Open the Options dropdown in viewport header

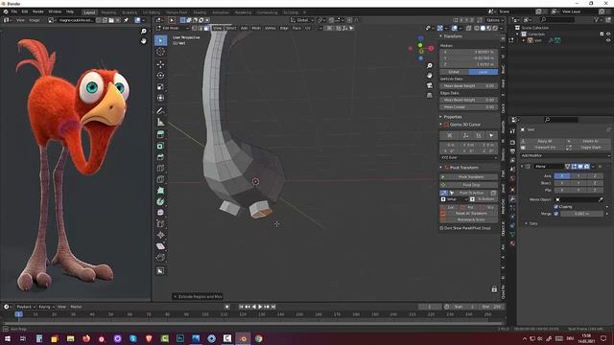[494, 20]
